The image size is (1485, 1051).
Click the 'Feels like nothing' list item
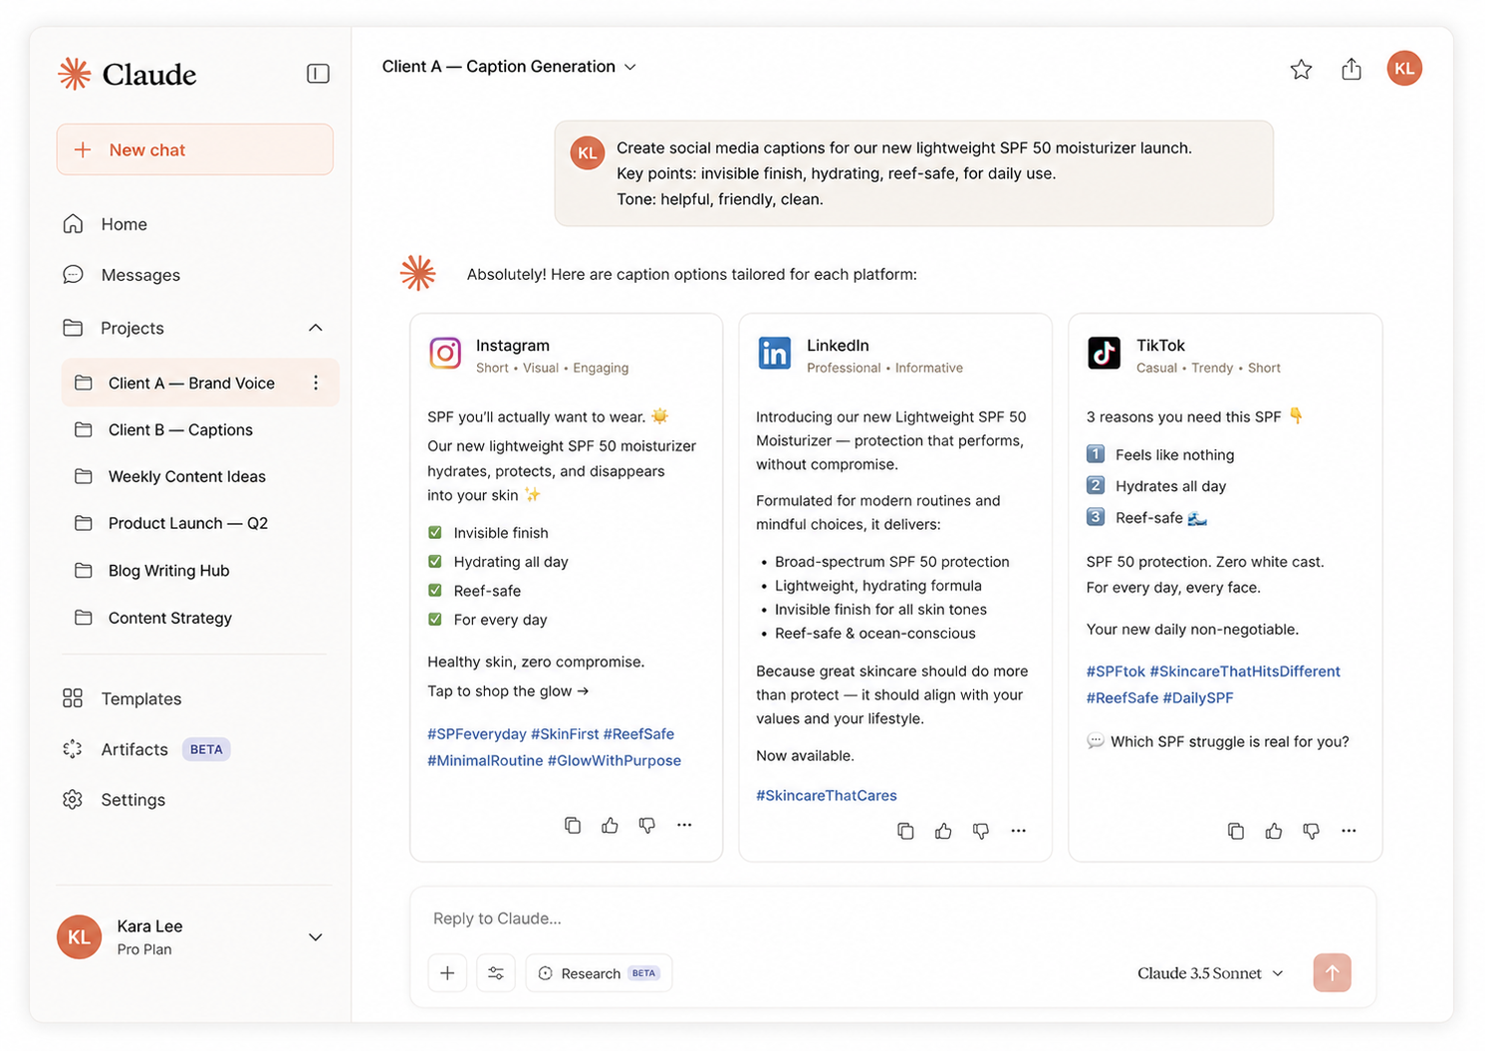pyautogui.click(x=1160, y=455)
